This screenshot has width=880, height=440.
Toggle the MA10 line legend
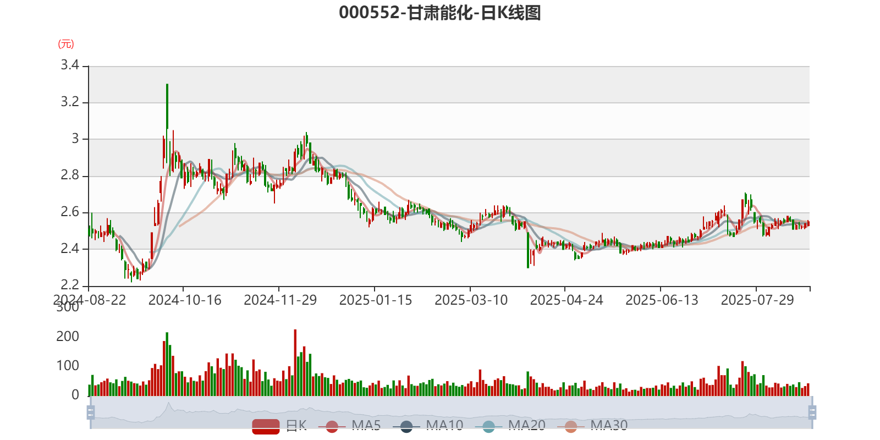point(428,426)
